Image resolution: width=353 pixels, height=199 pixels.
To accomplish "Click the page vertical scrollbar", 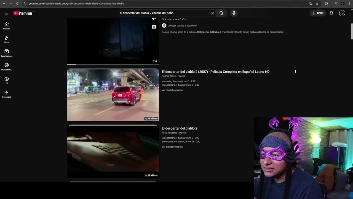I will tap(352, 32).
